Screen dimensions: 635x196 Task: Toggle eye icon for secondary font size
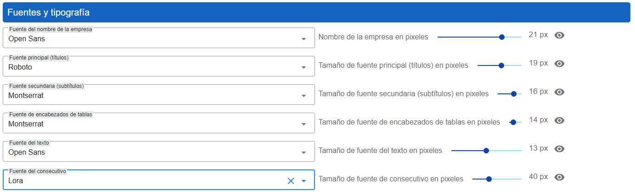(x=559, y=92)
